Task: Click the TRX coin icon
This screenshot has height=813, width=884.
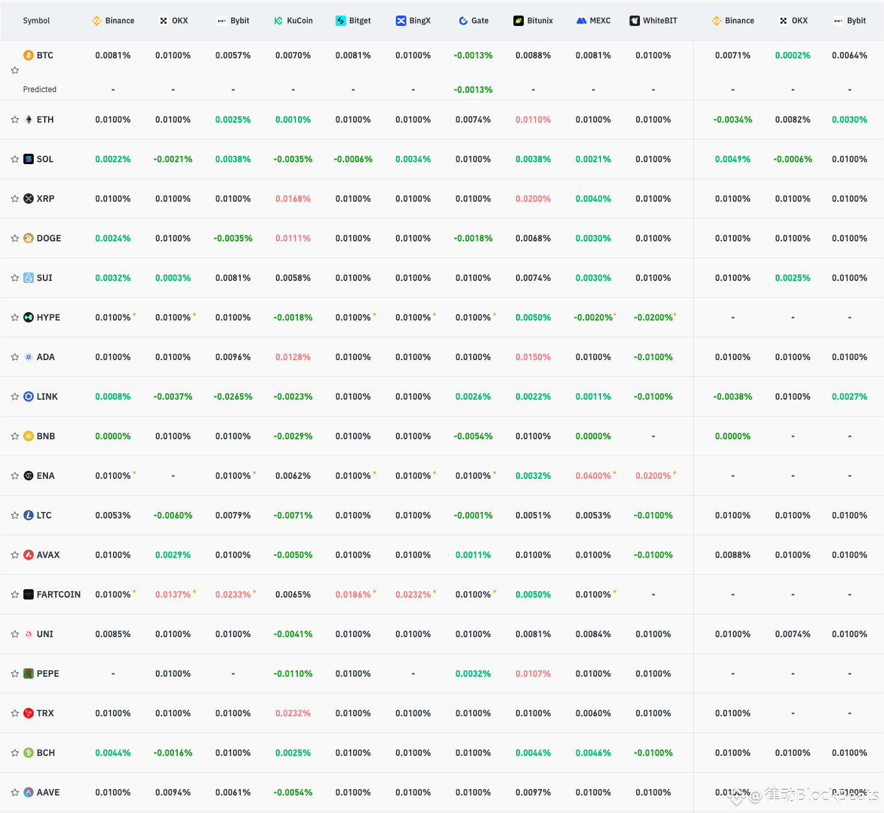Action: [x=29, y=713]
